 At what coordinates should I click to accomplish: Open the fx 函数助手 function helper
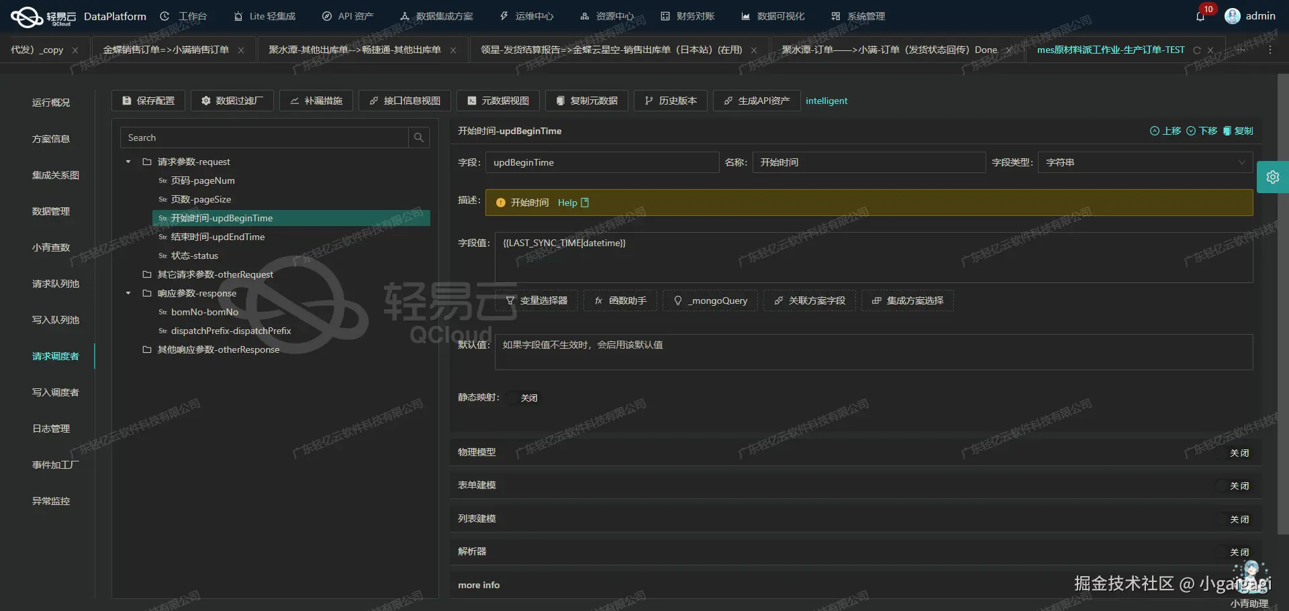coord(619,300)
